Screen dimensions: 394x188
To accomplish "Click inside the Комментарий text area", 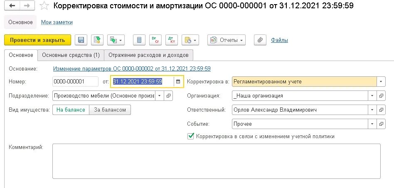I will pyautogui.click(x=217, y=161).
